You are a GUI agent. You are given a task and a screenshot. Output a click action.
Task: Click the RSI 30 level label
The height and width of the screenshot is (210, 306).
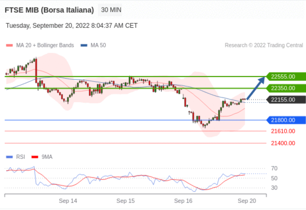point(274,188)
